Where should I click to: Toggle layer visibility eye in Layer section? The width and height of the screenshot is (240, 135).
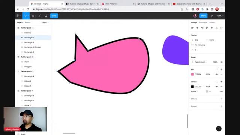[222, 62]
